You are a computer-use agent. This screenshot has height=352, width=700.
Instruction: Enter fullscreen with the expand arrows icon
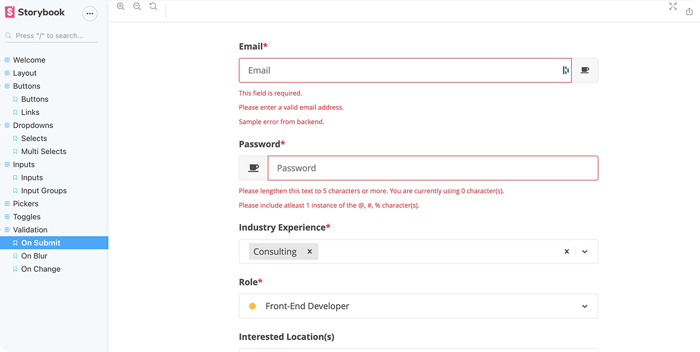673,6
